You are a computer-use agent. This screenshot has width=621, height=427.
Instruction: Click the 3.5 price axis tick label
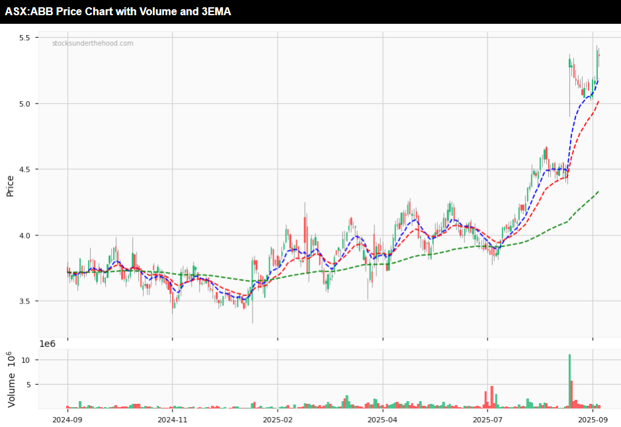click(24, 301)
